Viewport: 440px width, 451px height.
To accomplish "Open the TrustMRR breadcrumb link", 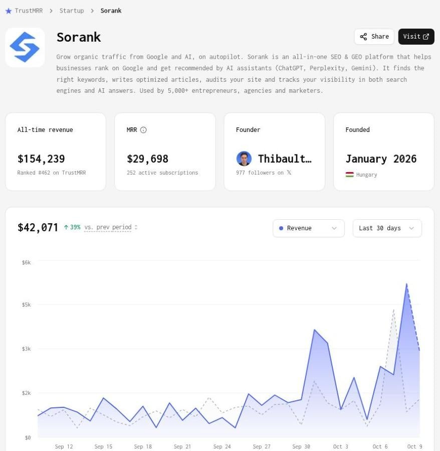I will tap(29, 11).
